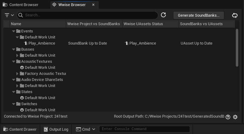Open the Content Drawer
Viewport: 244px width, 134px height.
coord(20,129)
